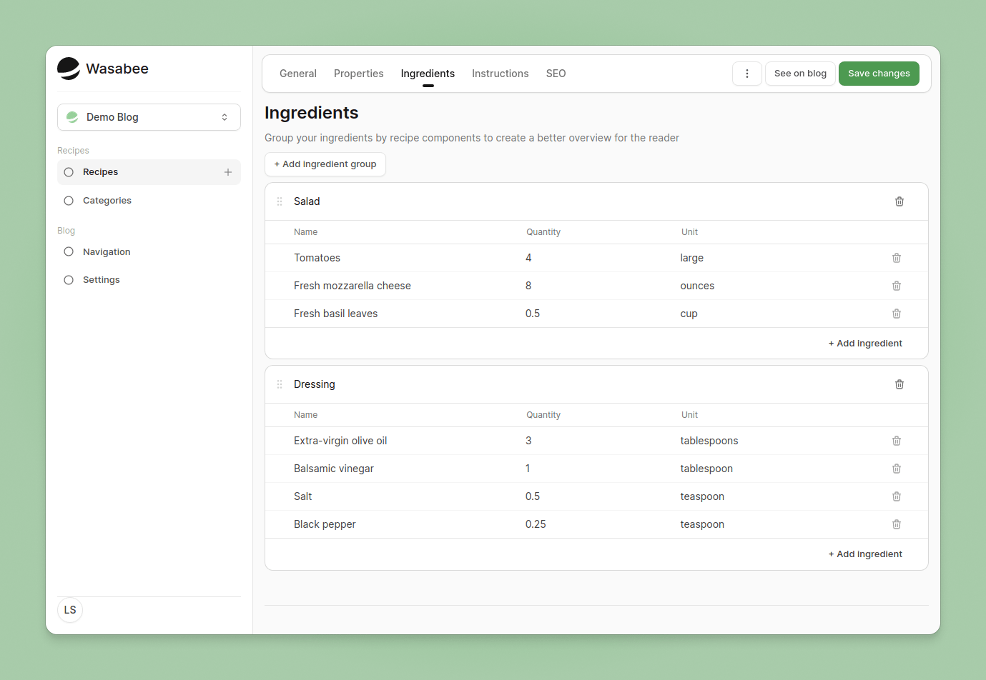
Task: Remove the Salt ingredient row
Action: (x=897, y=496)
